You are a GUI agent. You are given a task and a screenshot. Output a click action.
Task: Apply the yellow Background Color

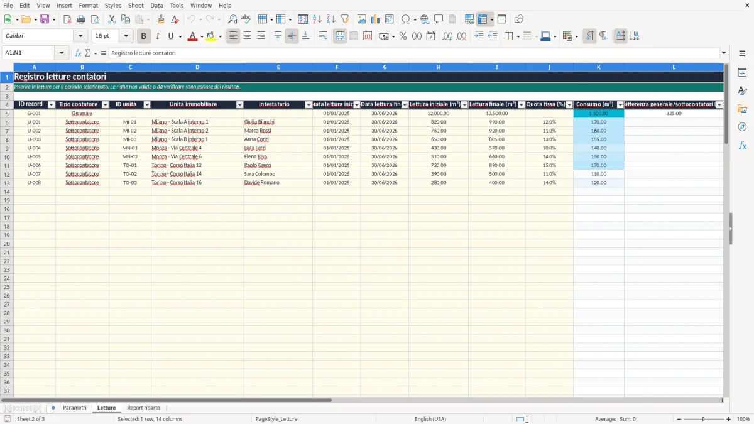(210, 36)
